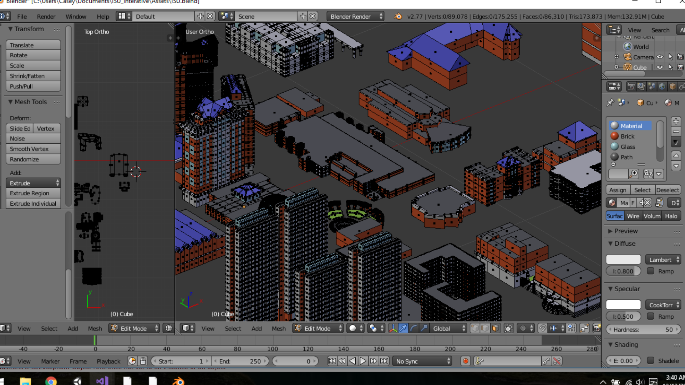685x385 pixels.
Task: Move material slot up arrow
Action: [676, 155]
